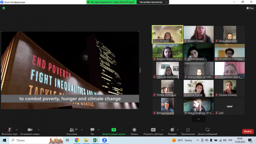Expand arrow next to Чат
The height and width of the screenshot is (144, 256).
[x=98, y=130]
